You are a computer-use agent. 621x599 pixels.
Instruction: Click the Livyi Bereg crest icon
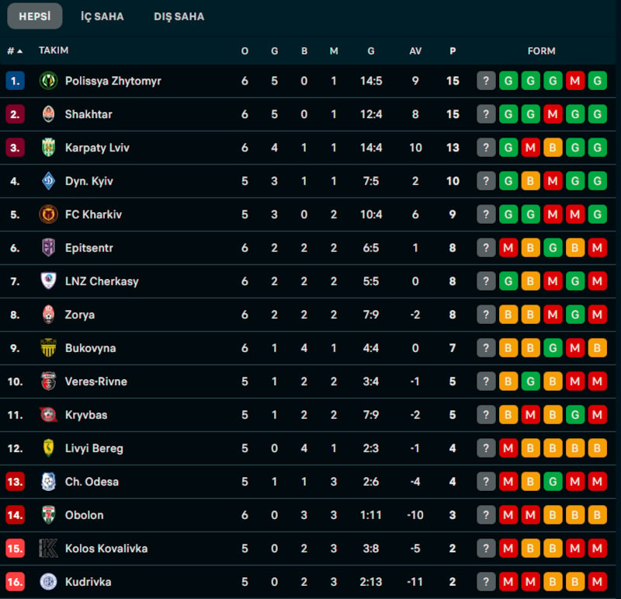coord(48,448)
